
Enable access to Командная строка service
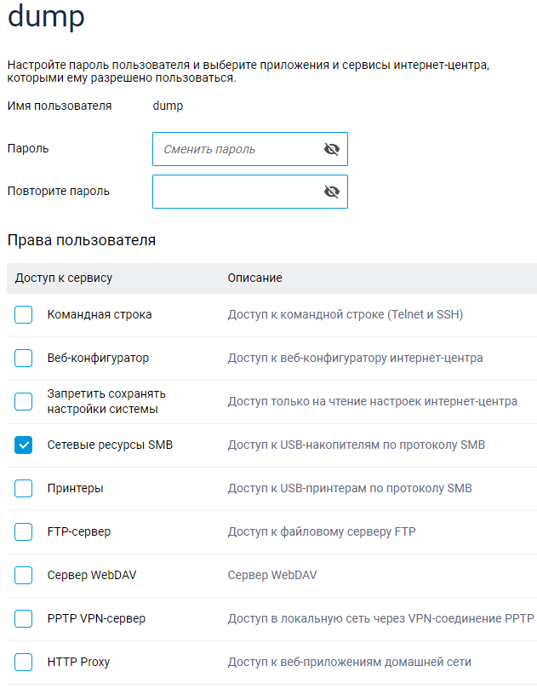tap(23, 314)
